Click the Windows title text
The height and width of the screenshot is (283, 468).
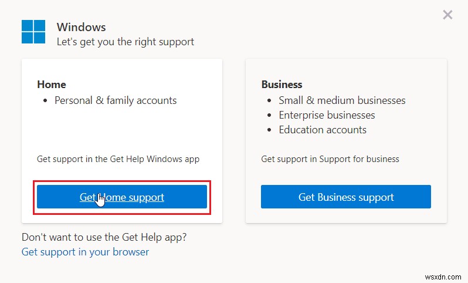click(81, 27)
